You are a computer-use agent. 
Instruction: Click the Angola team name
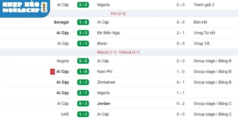pyautogui.click(x=63, y=61)
